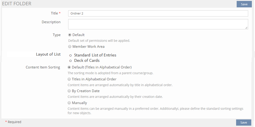Focus the empty Description text area

click(x=158, y=24)
